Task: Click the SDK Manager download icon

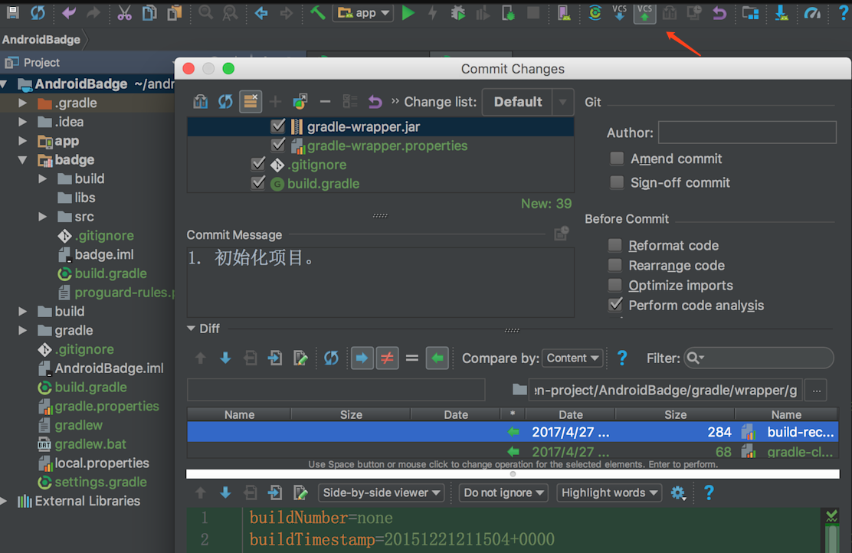Action: [x=782, y=12]
